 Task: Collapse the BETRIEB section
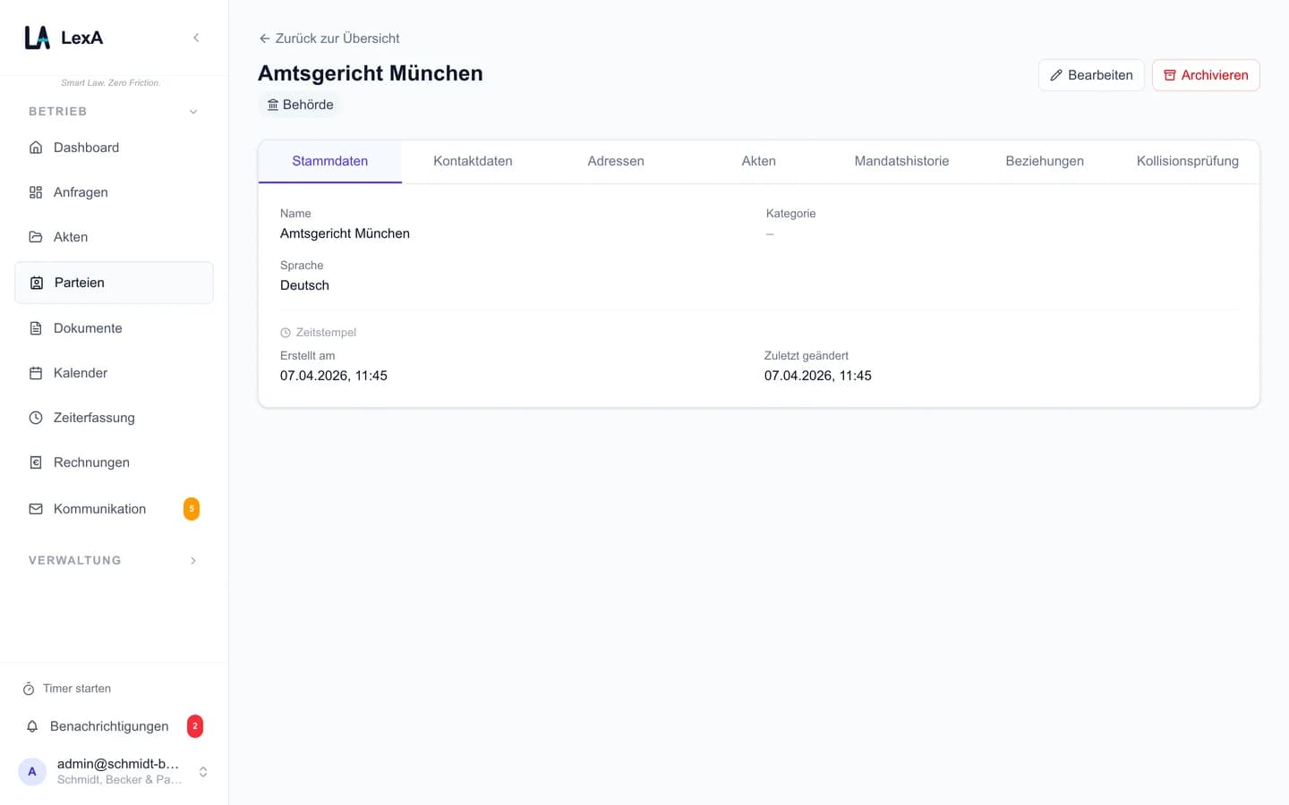pyautogui.click(x=193, y=112)
